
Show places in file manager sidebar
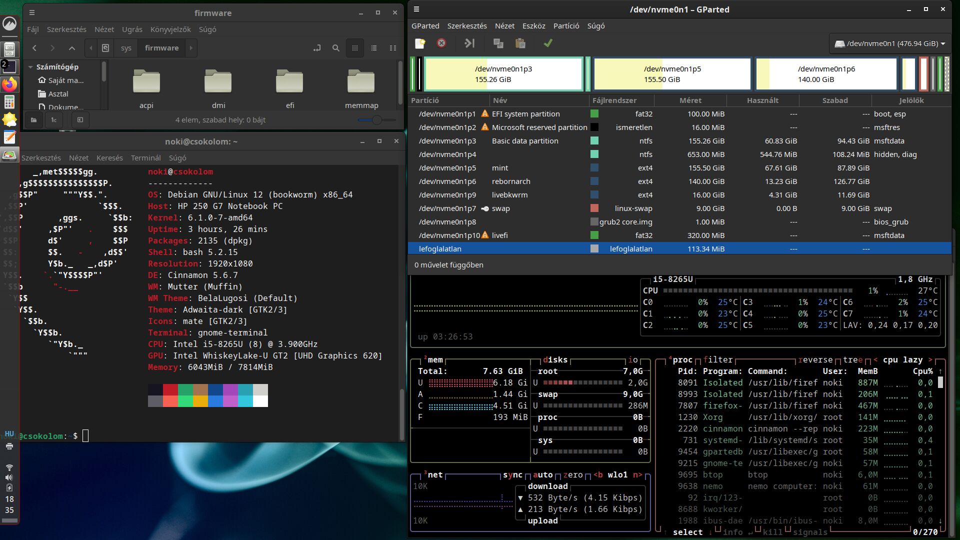33,120
